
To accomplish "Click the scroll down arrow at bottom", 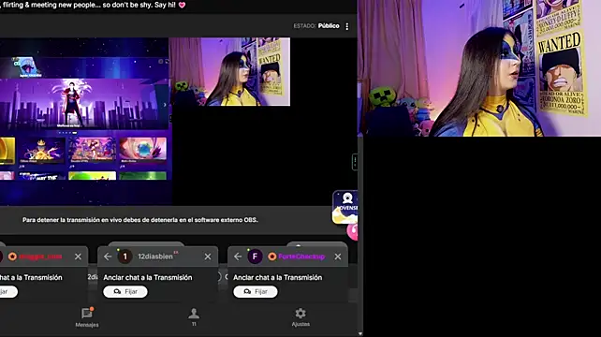I will pyautogui.click(x=359, y=333).
